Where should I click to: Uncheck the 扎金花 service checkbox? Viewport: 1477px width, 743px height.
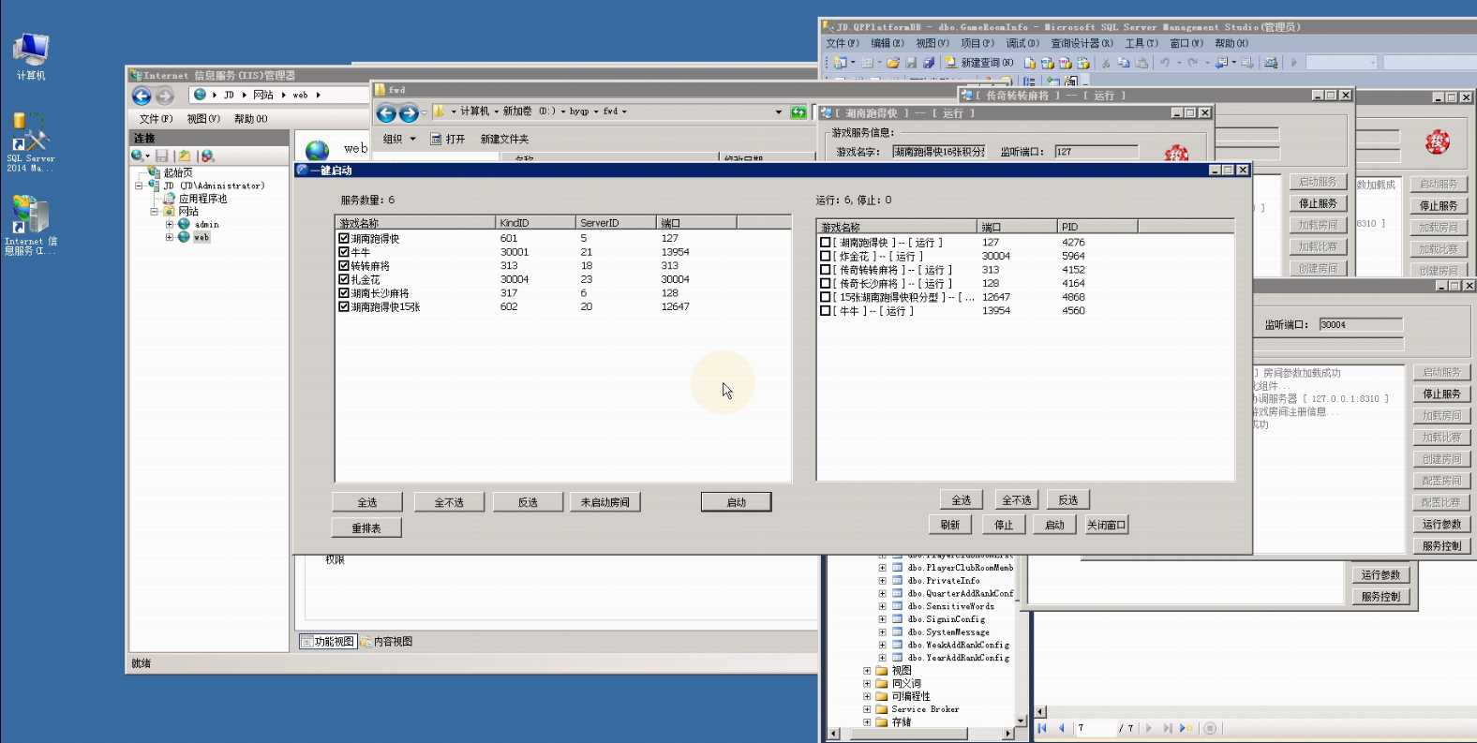(344, 279)
